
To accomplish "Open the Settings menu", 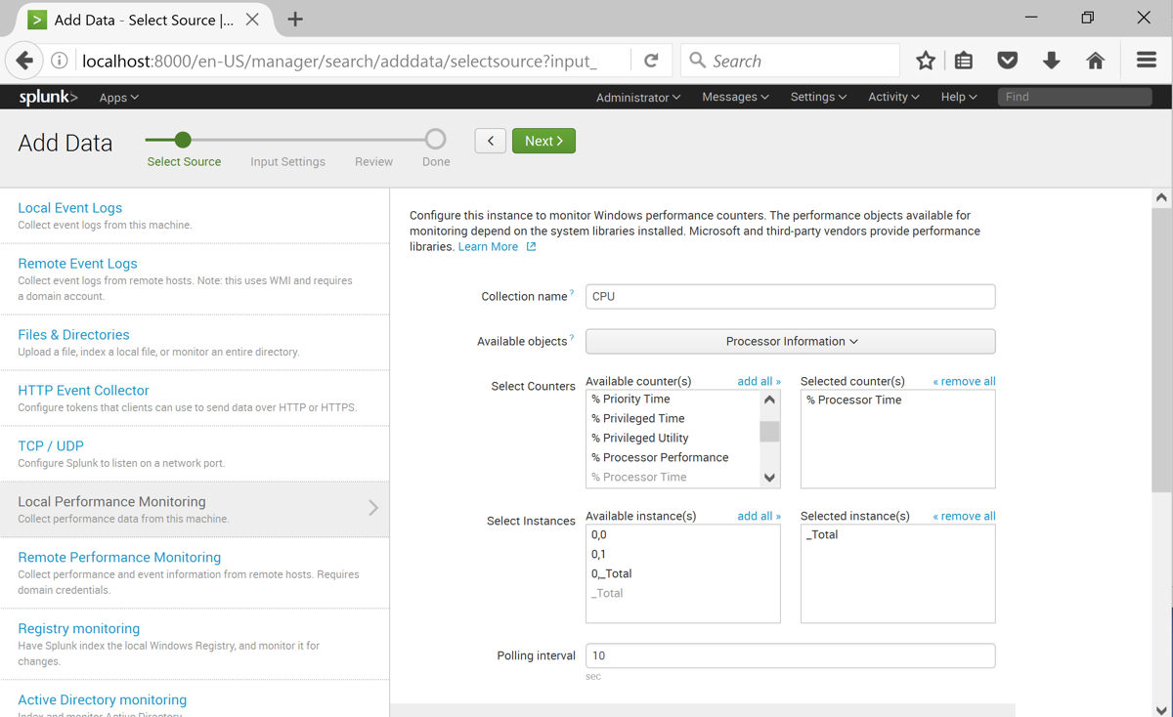I will [x=818, y=97].
